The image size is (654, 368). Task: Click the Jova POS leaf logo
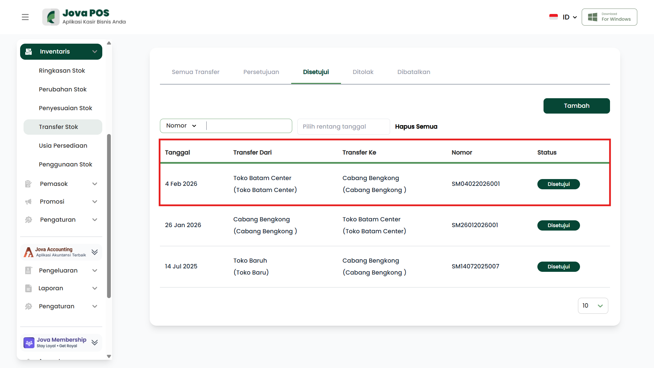pyautogui.click(x=51, y=17)
